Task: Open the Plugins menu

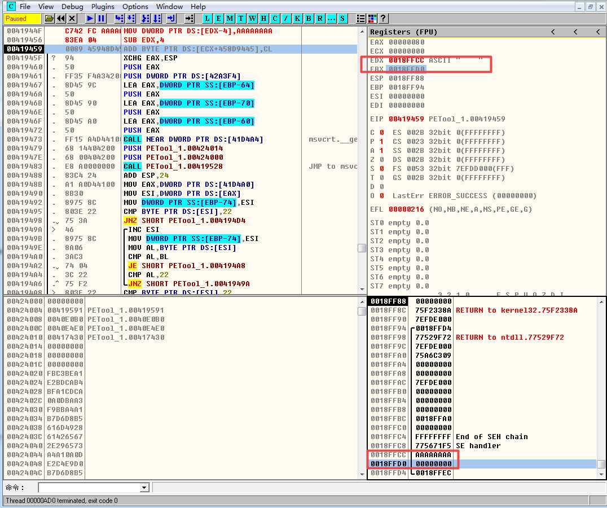Action: [103, 6]
